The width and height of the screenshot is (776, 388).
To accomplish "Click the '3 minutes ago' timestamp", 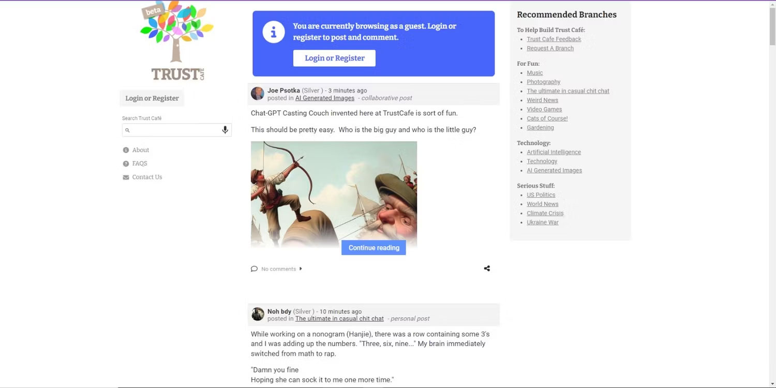I will [x=348, y=91].
